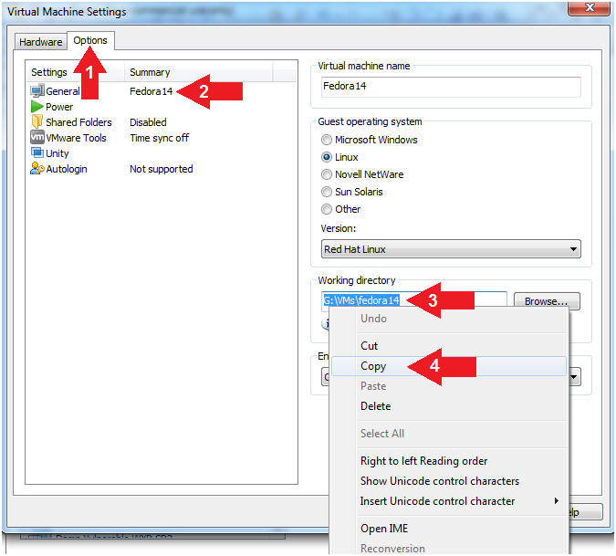Screen dimensions: 616x556
Task: Click the Shared Folders folder icon
Action: point(37,121)
